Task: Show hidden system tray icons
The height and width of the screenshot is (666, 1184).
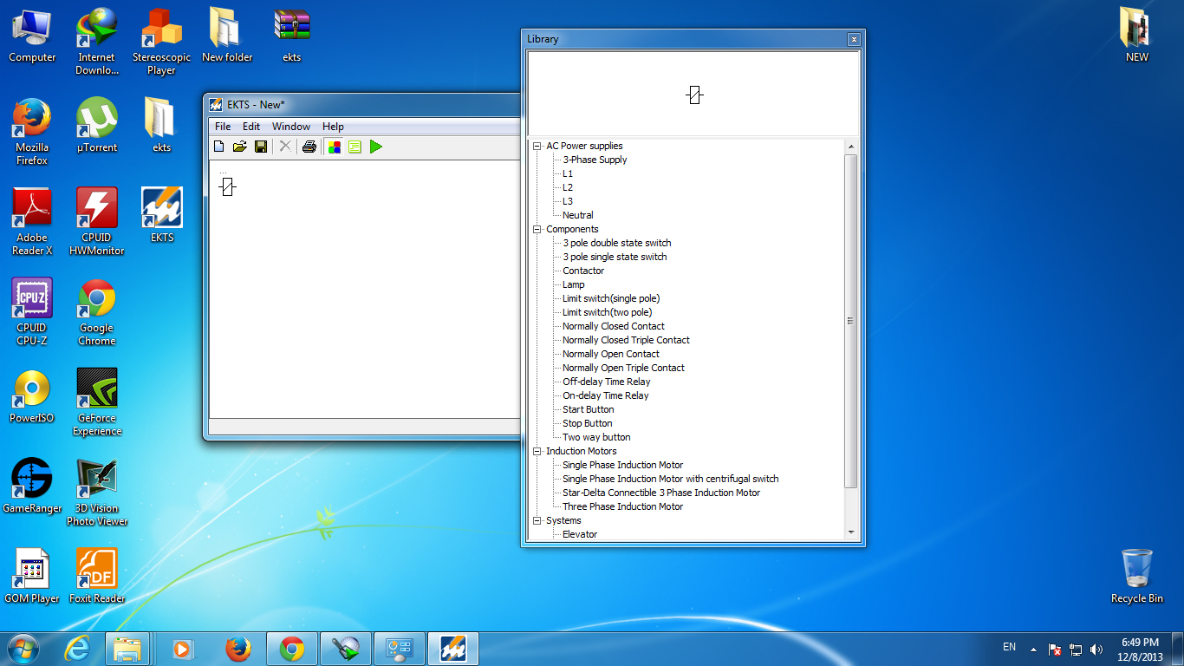Action: coord(1033,649)
